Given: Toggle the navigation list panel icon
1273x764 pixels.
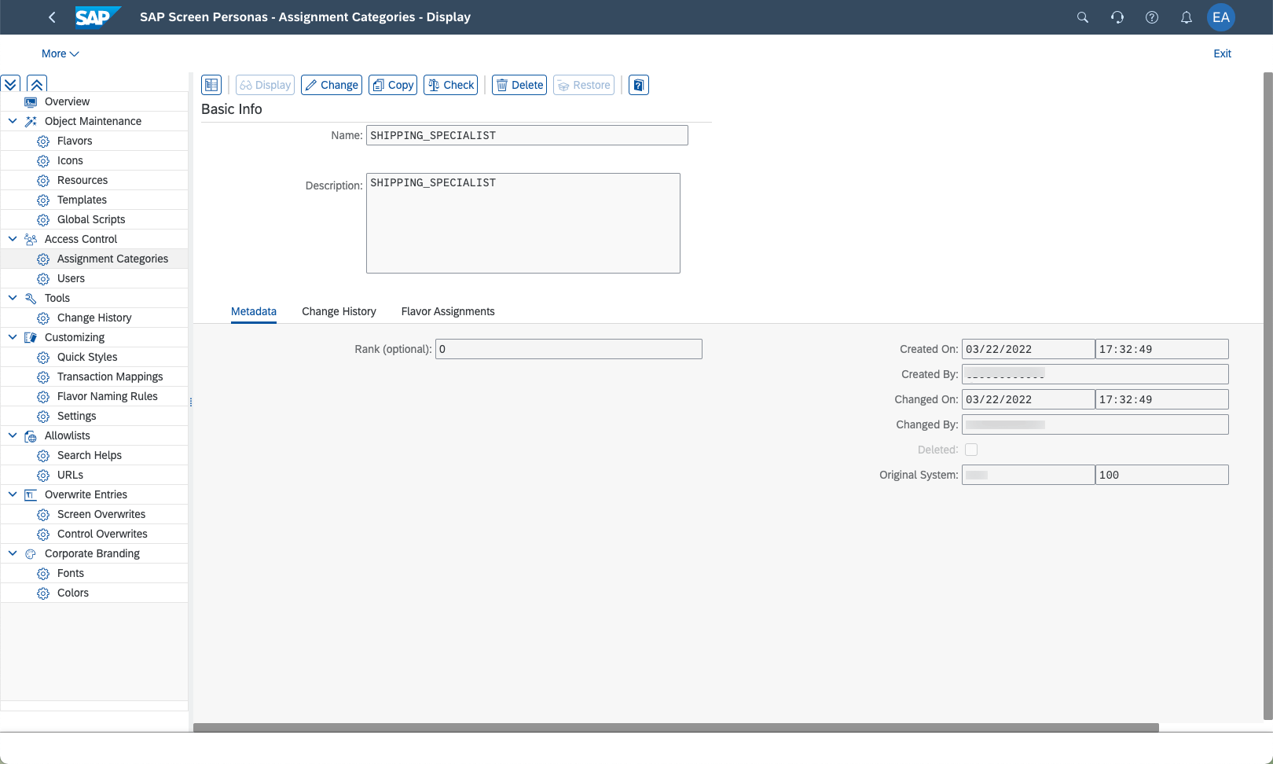Looking at the screenshot, I should pos(211,85).
